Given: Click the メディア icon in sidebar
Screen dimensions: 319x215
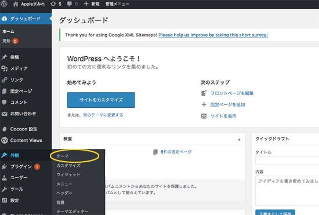Looking at the screenshot, I should click(5, 68).
